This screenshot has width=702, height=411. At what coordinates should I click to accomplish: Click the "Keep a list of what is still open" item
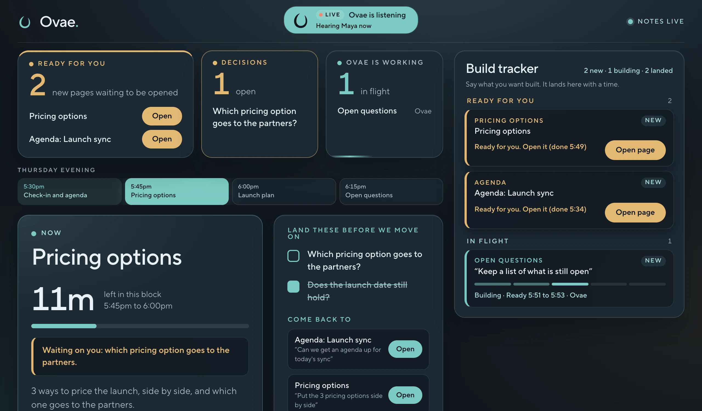click(533, 271)
